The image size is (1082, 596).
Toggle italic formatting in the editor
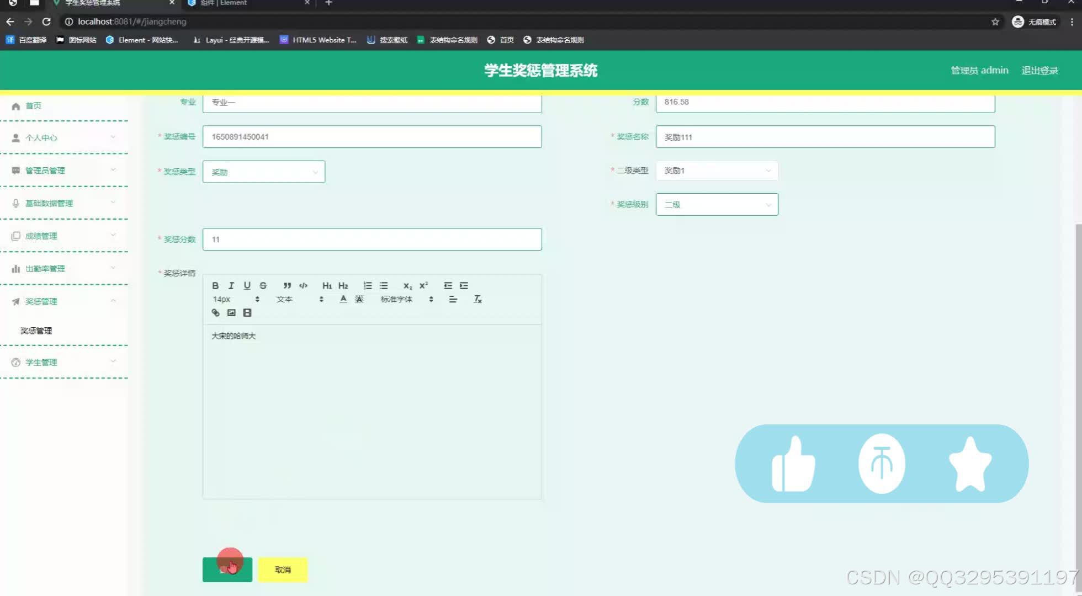231,285
